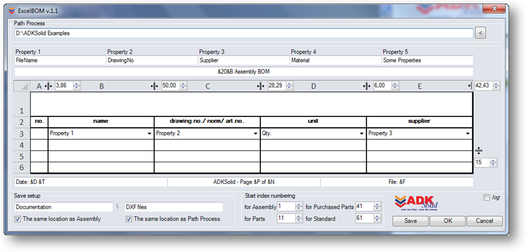
Task: Click the ExcelBOM title bar app icon
Action: (12, 11)
